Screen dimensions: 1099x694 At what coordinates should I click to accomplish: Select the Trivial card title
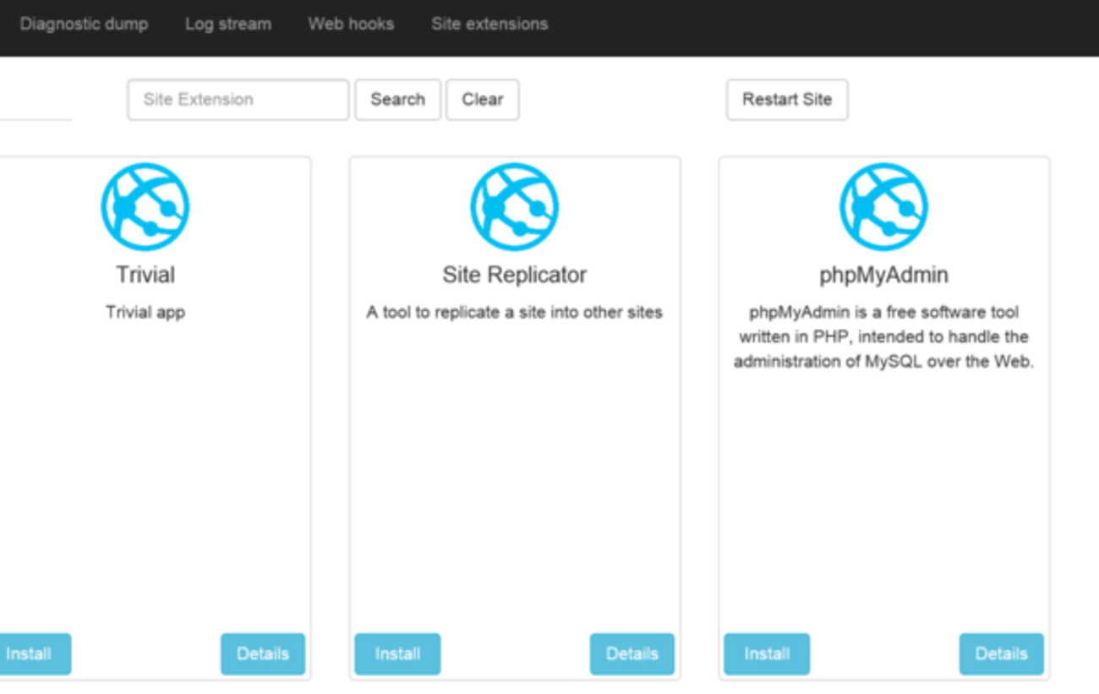click(x=145, y=275)
